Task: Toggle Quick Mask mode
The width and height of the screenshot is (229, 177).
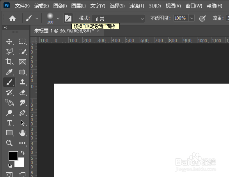Action: [x=9, y=175]
